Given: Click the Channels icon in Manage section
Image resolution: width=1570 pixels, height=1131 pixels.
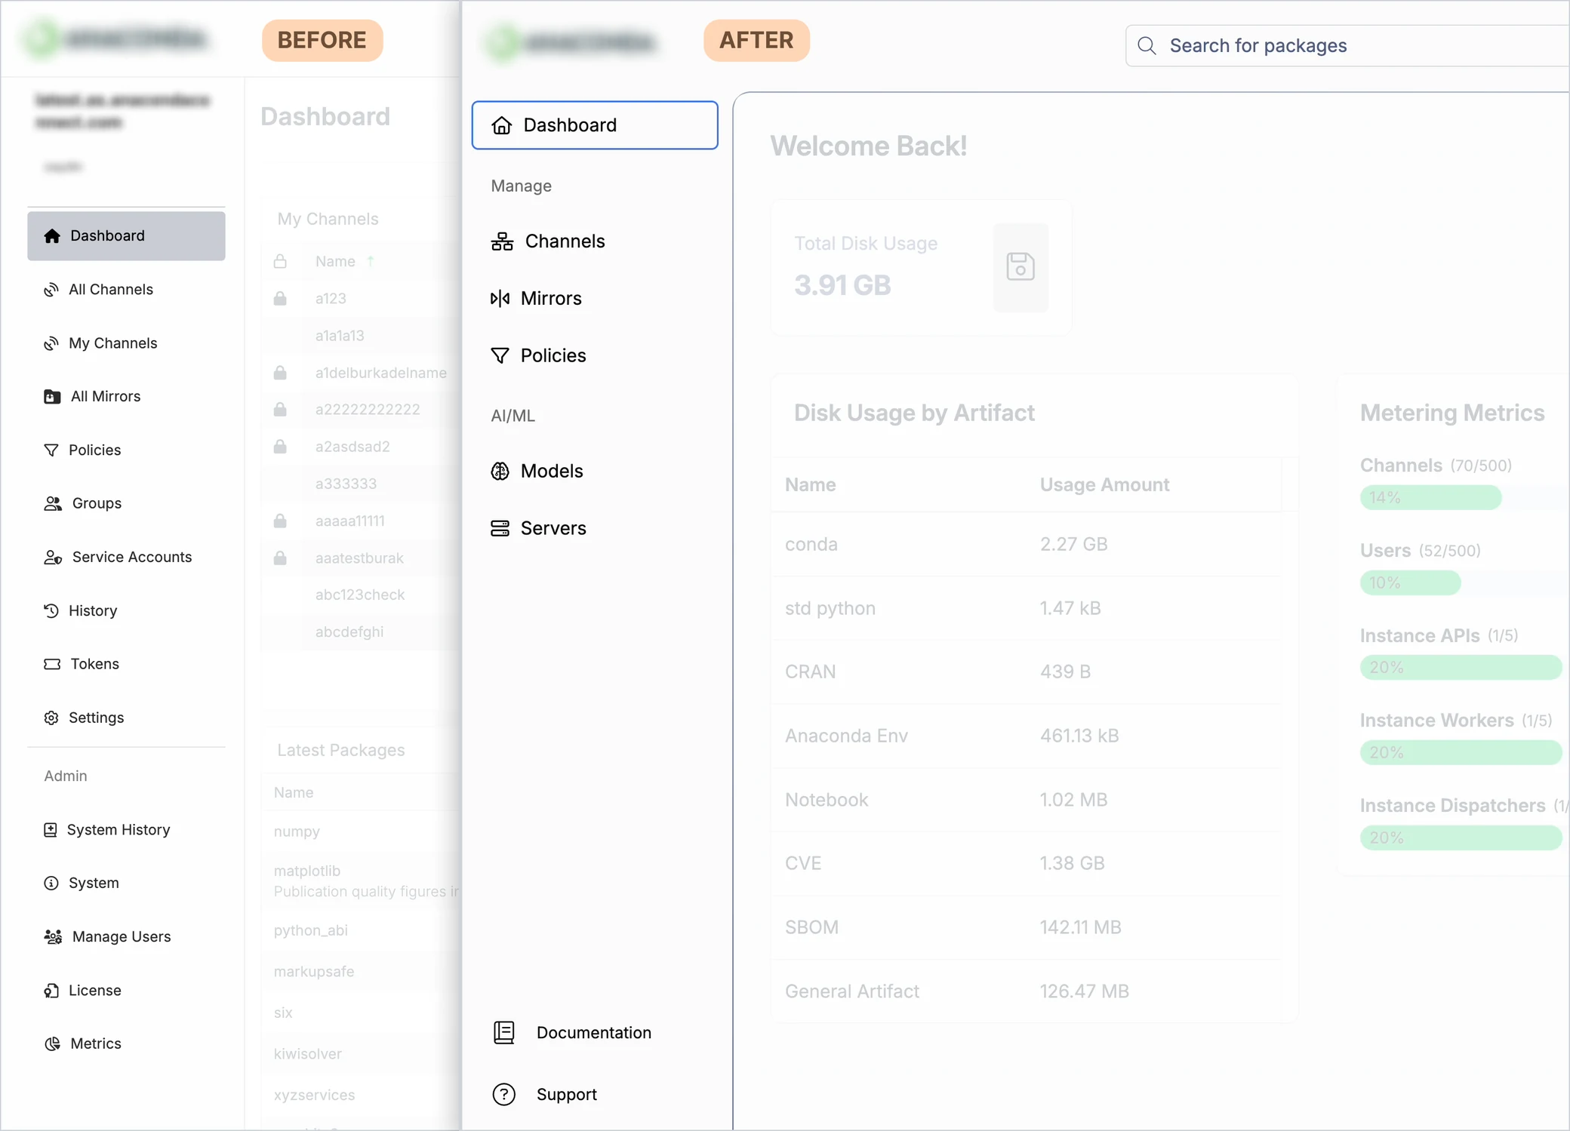Looking at the screenshot, I should coord(502,241).
